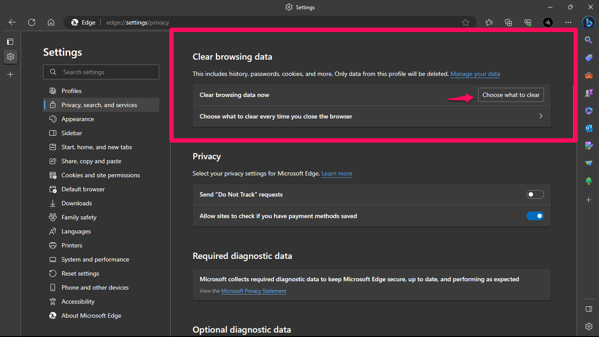599x337 pixels.
Task: Click the Choose what to clear button
Action: point(511,94)
